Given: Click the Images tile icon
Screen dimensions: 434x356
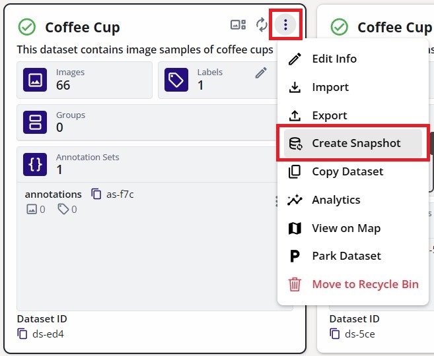Looking at the screenshot, I should 35,80.
